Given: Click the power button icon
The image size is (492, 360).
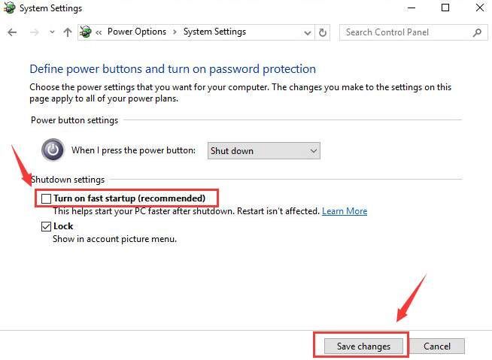Looking at the screenshot, I should pos(53,150).
